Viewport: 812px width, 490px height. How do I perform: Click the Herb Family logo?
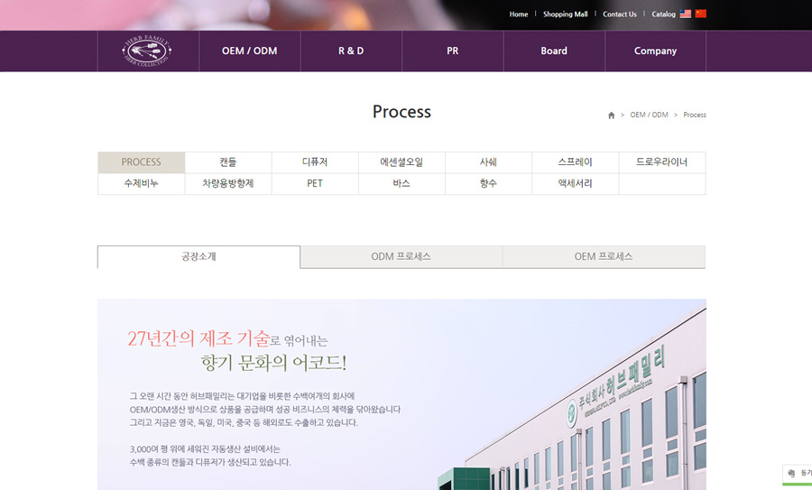coord(147,51)
